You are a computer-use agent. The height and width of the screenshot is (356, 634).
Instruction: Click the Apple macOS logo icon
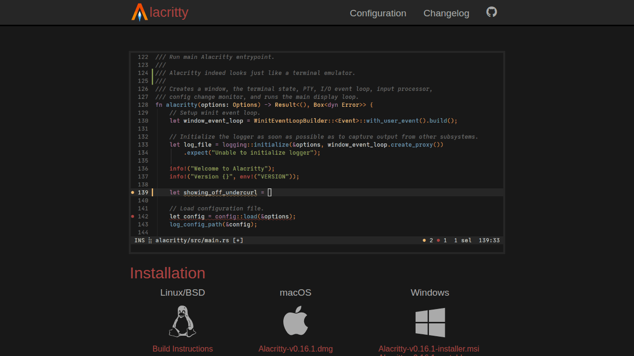(x=296, y=321)
